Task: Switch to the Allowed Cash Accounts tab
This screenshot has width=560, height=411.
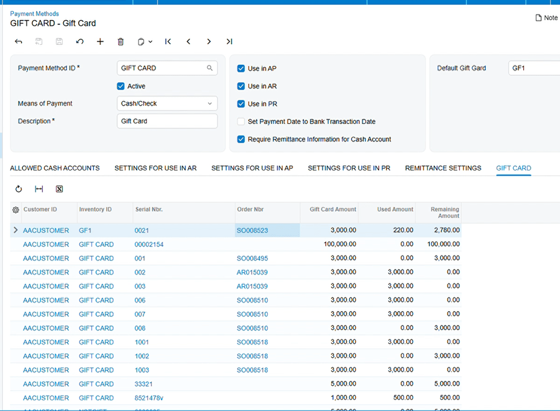Action: coord(55,168)
